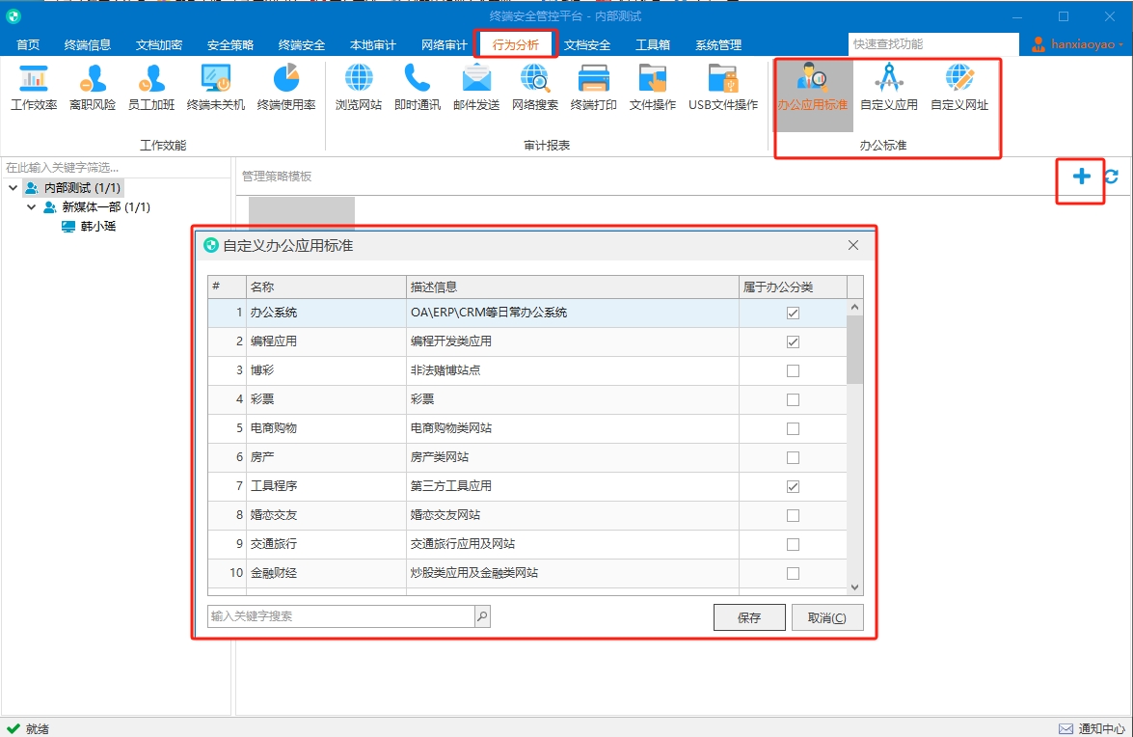Open the 首页 tab
1133x737 pixels.
(x=28, y=44)
